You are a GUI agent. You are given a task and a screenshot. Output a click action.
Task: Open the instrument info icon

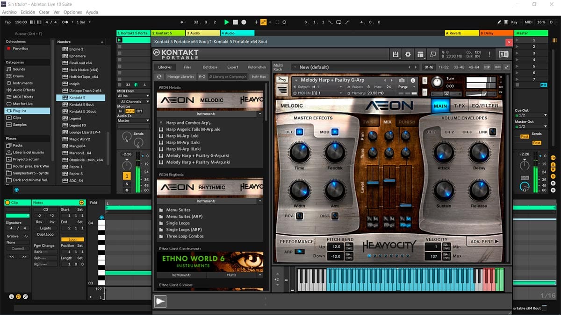tap(413, 80)
